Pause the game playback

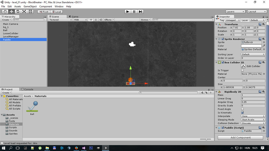click(x=134, y=12)
